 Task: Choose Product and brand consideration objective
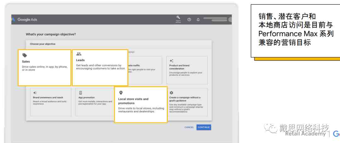187,70
